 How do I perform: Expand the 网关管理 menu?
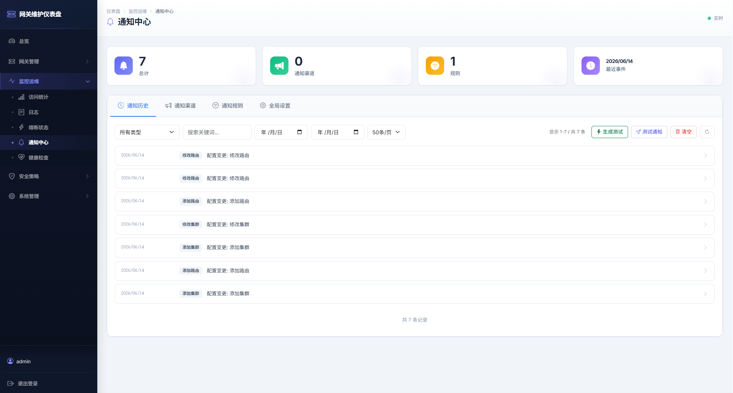click(x=48, y=61)
